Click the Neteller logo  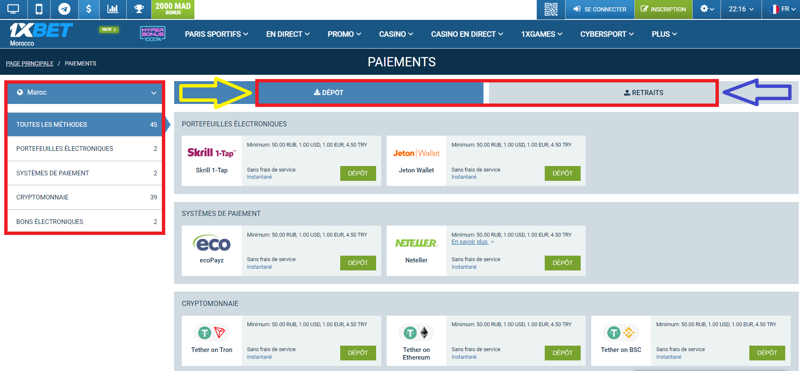pyautogui.click(x=416, y=243)
